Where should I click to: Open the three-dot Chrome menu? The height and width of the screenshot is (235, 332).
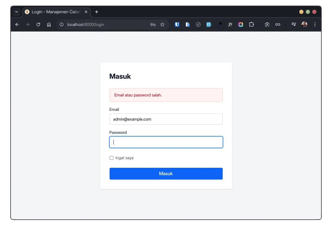pyautogui.click(x=315, y=24)
